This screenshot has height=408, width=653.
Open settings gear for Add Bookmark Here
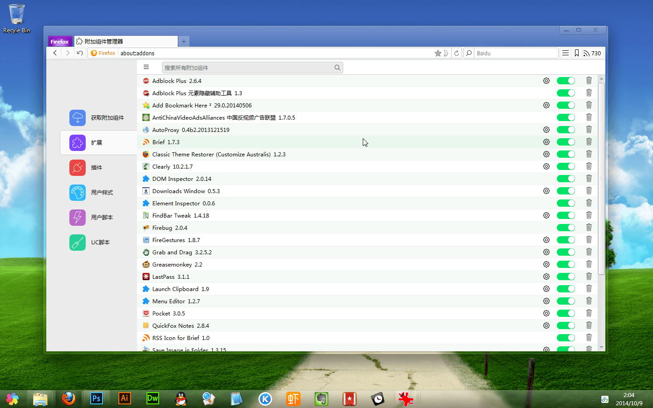tap(546, 105)
